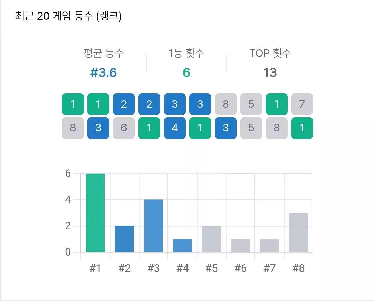Select the gray rank 7 tile
This screenshot has width=374, height=301.
[x=302, y=104]
